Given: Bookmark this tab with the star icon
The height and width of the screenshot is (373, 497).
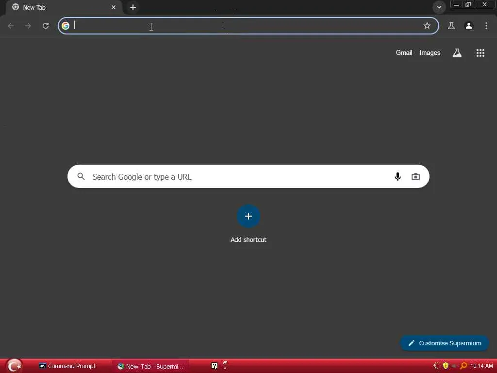Looking at the screenshot, I should pos(427,26).
